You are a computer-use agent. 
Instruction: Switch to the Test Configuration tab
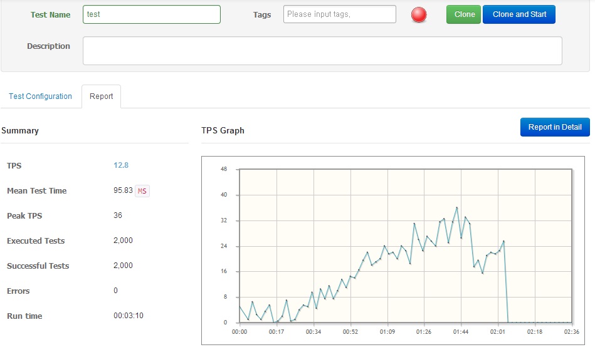tap(41, 96)
